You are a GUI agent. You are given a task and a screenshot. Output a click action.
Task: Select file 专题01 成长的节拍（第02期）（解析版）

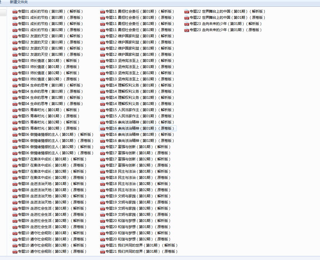[x=48, y=24]
